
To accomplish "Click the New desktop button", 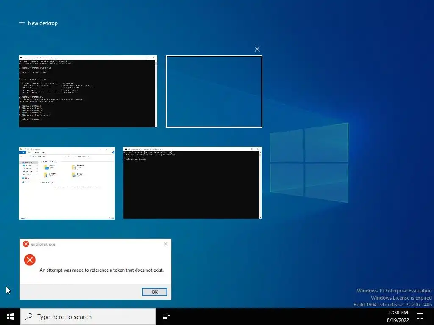I will 39,23.
